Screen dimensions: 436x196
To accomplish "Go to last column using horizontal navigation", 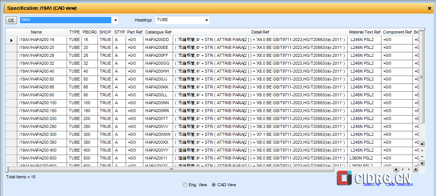I will pyautogui.click(x=415, y=169).
